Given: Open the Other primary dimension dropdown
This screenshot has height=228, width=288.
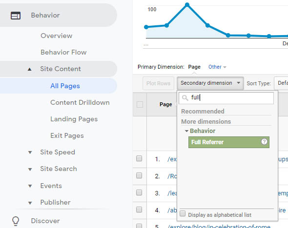Looking at the screenshot, I should (217, 67).
